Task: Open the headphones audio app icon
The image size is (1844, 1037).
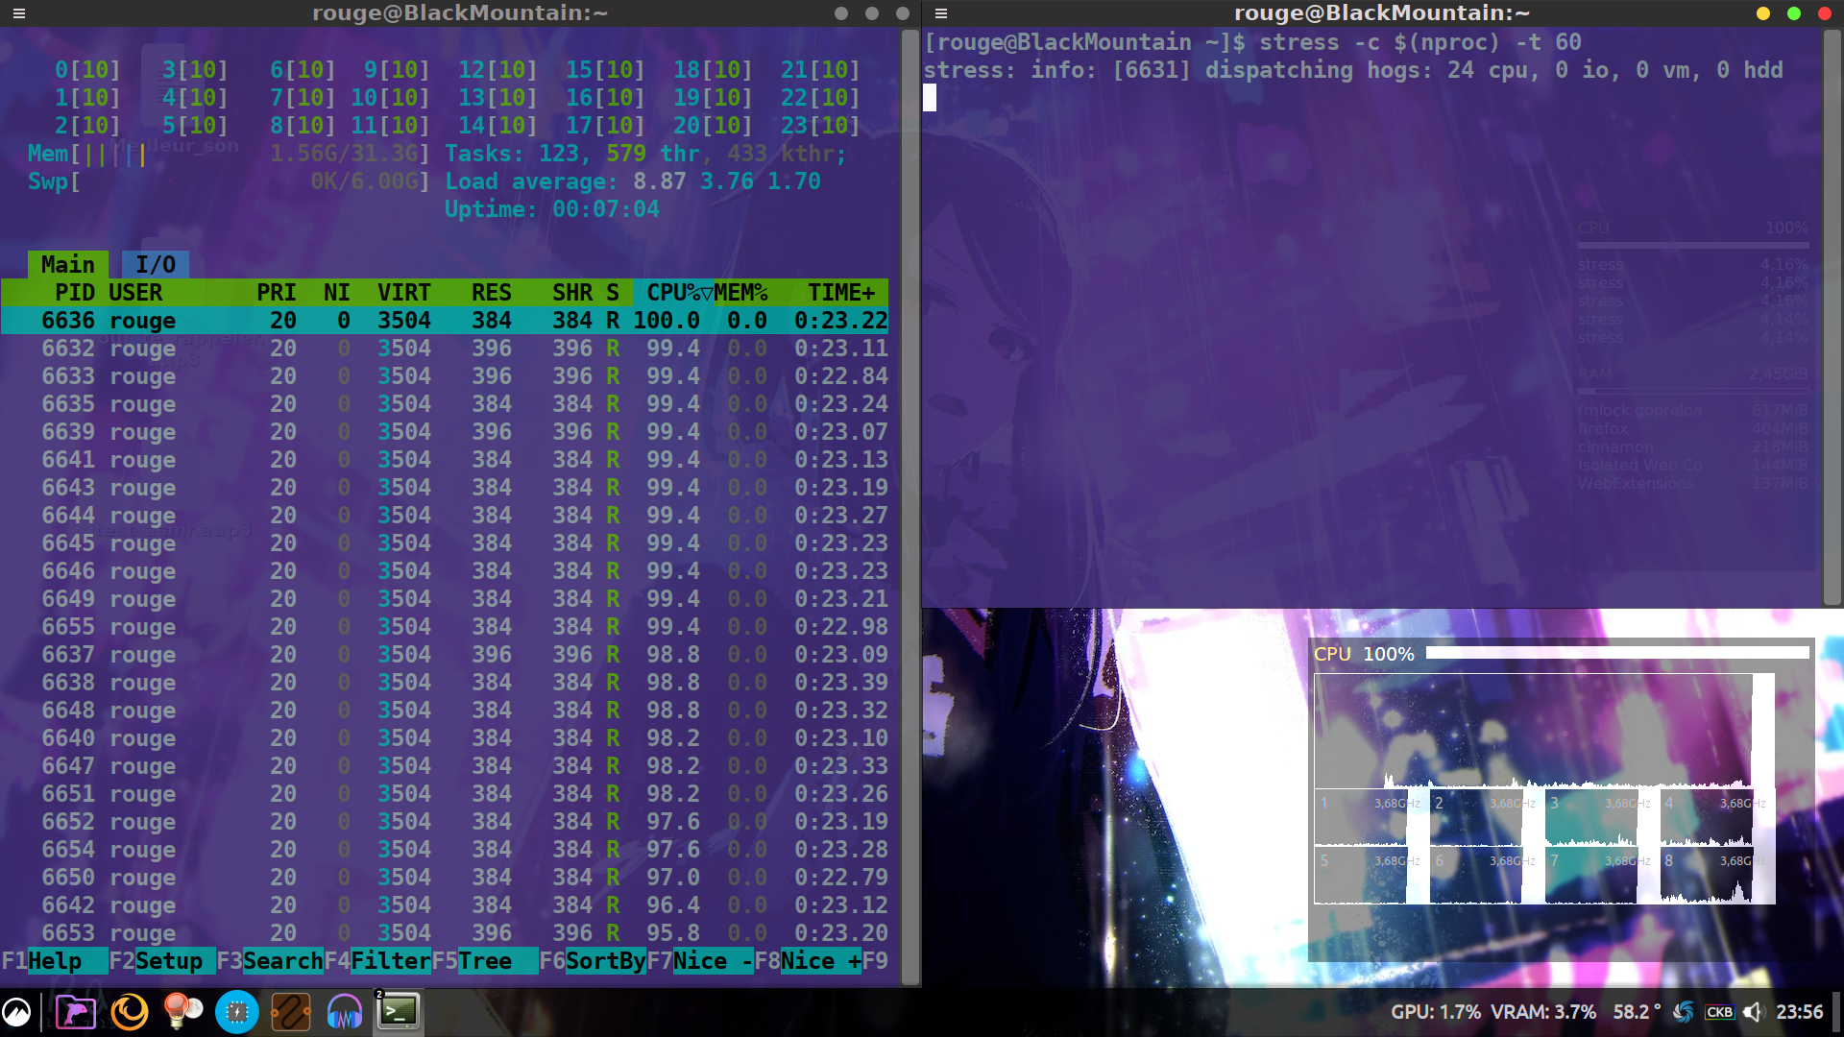Action: (x=344, y=1012)
